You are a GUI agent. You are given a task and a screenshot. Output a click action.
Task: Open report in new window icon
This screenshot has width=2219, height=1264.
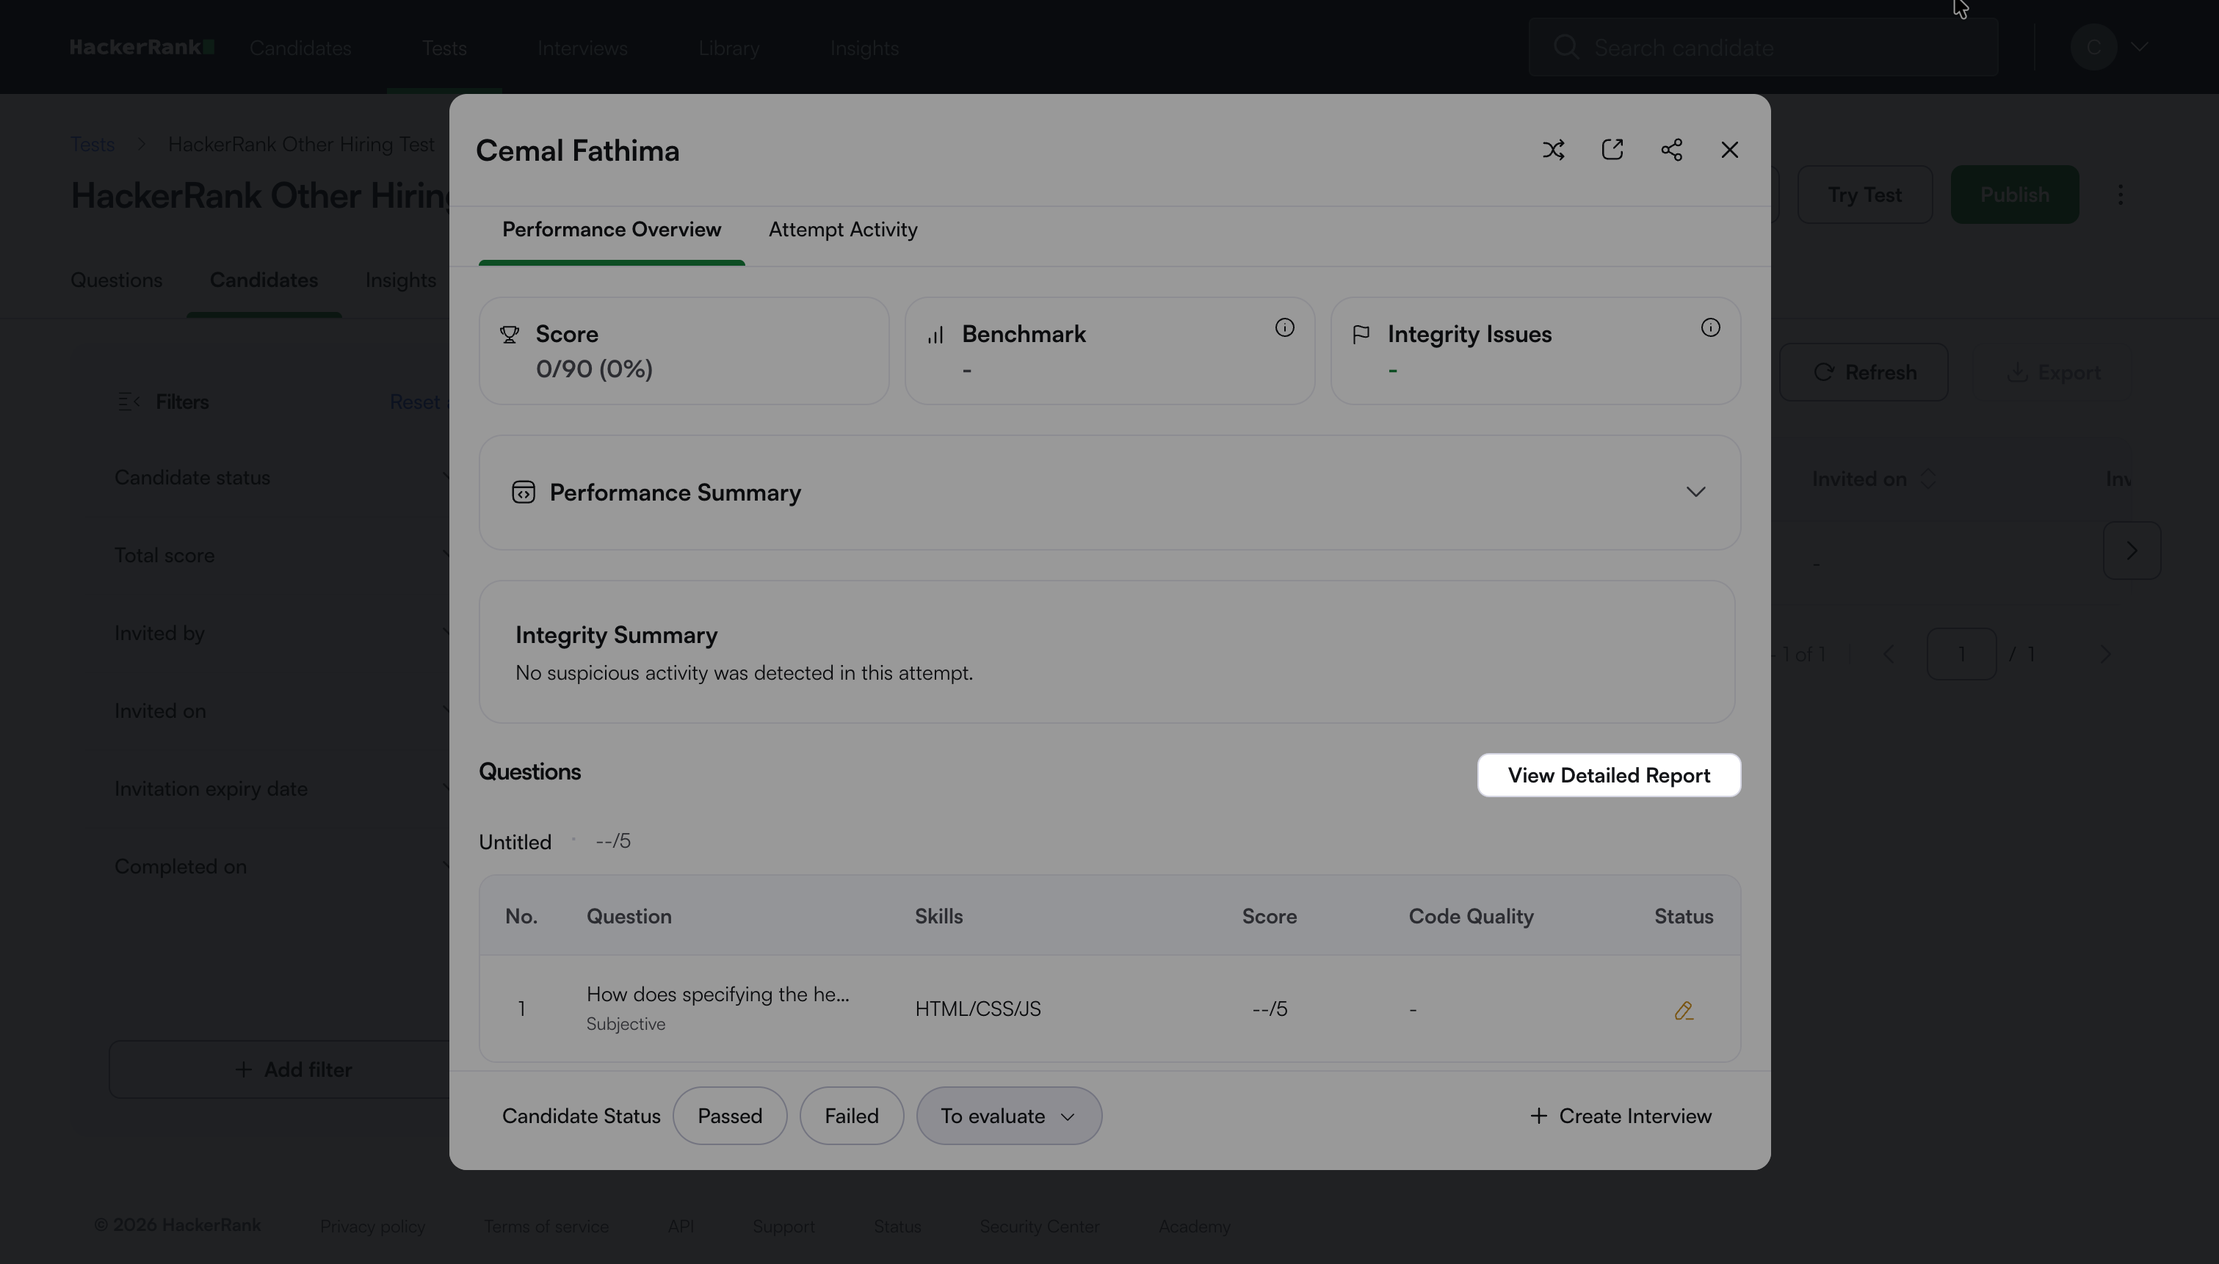pos(1612,150)
